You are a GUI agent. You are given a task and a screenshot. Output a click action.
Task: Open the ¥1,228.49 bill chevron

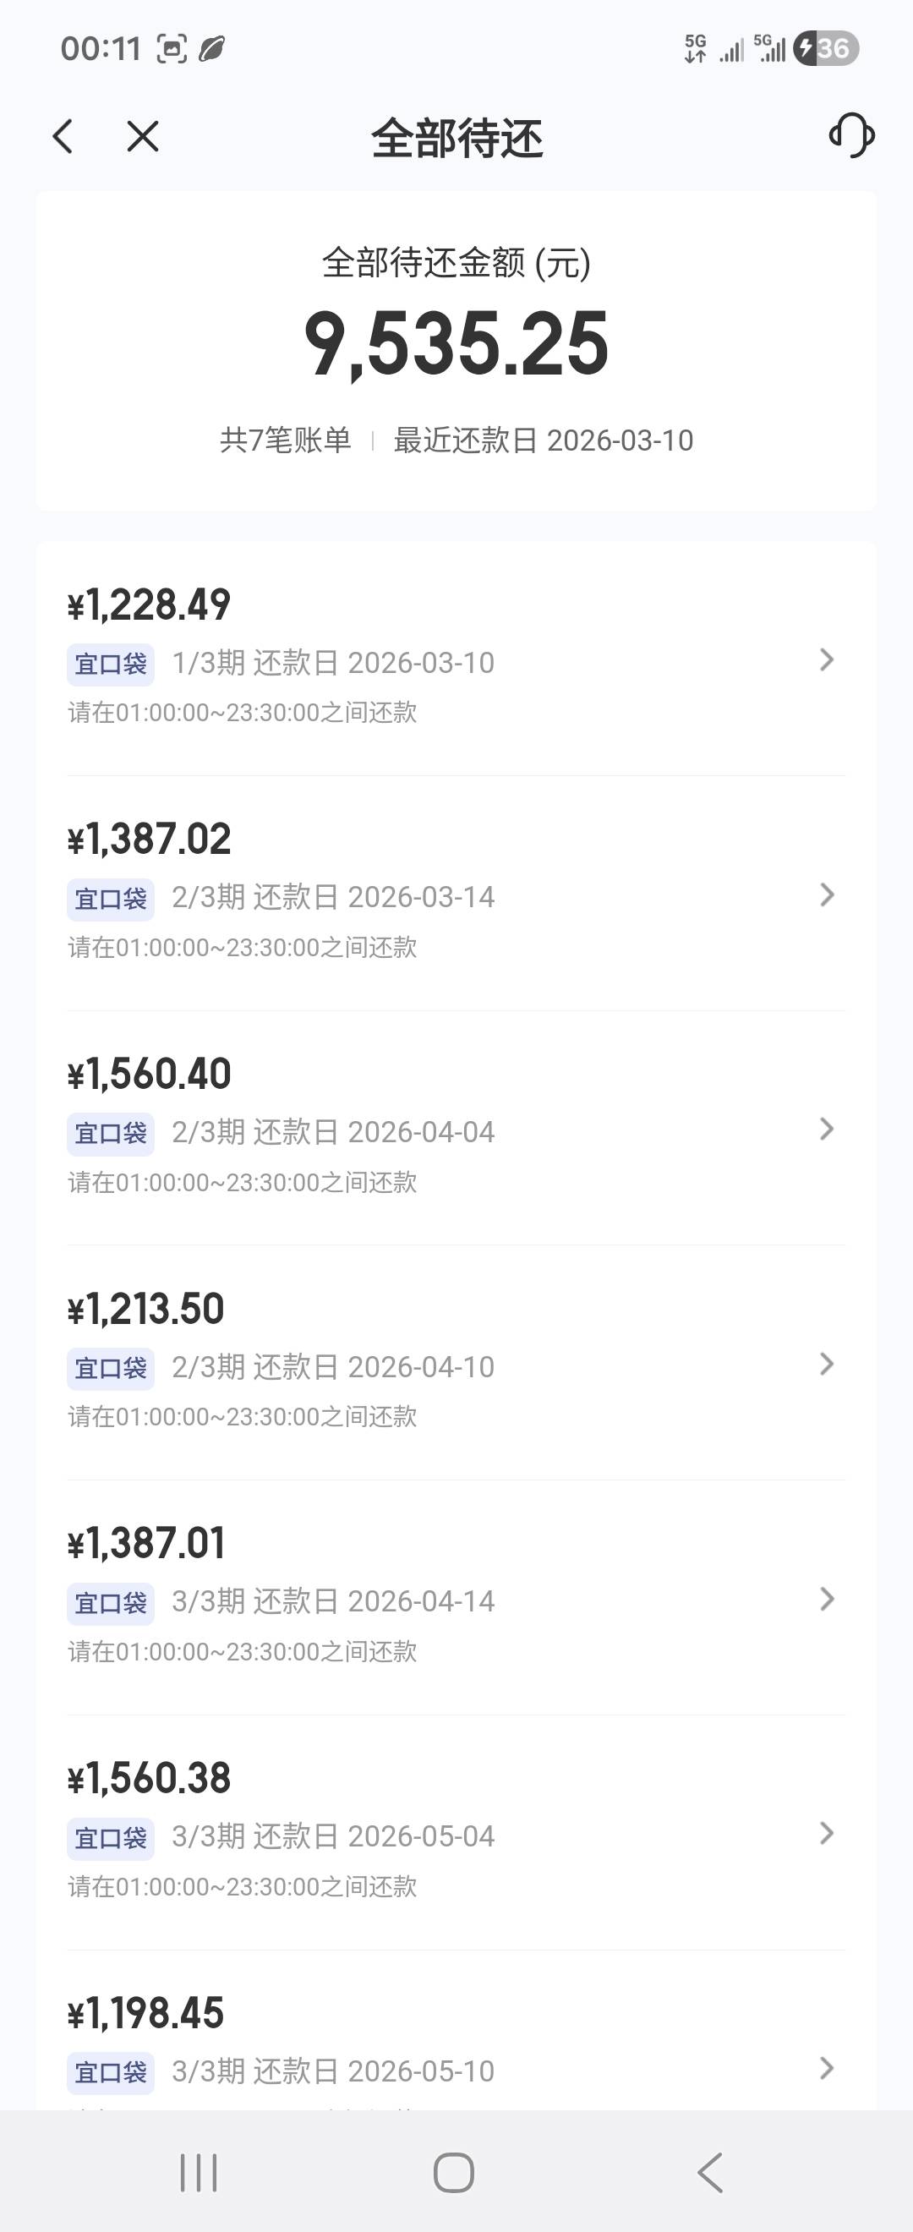point(827,660)
